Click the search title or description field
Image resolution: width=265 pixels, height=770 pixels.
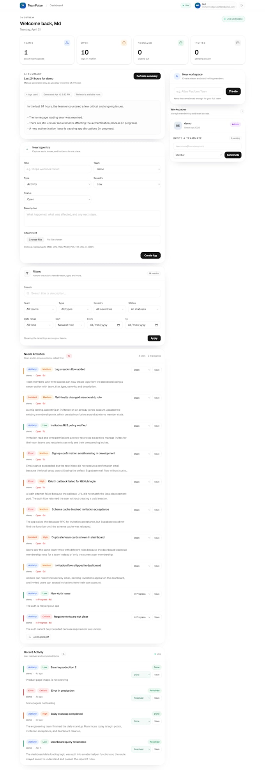pyautogui.click(x=92, y=293)
